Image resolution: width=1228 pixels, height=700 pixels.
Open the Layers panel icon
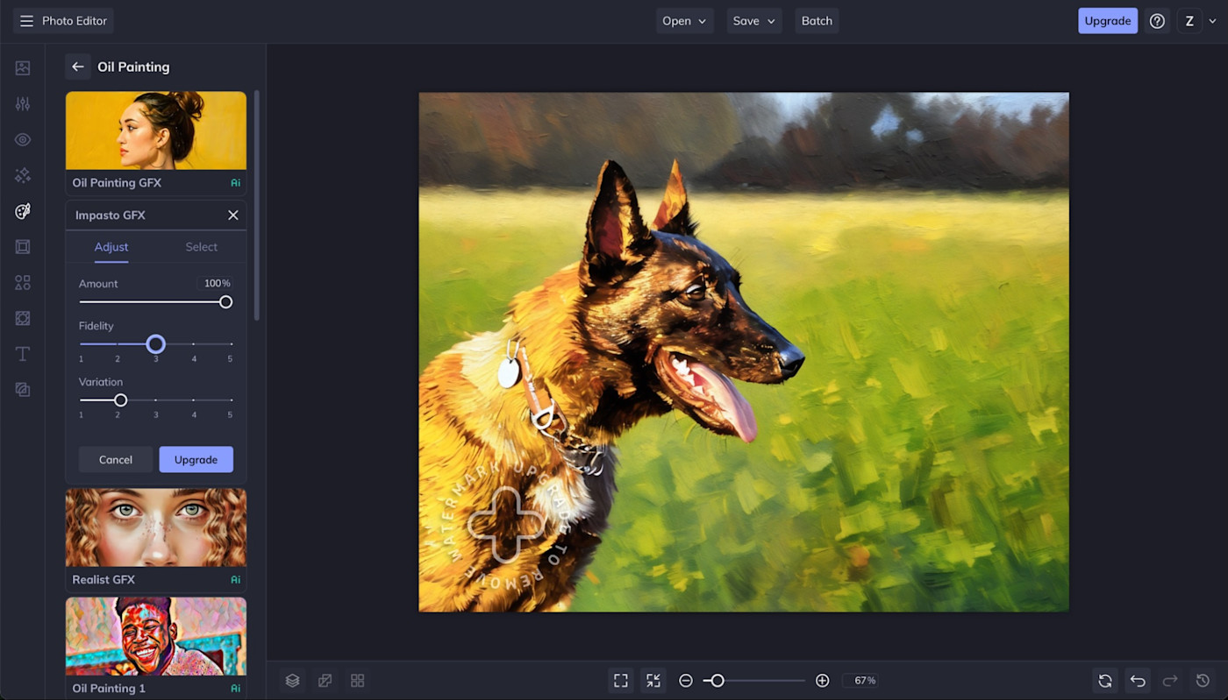coord(293,681)
